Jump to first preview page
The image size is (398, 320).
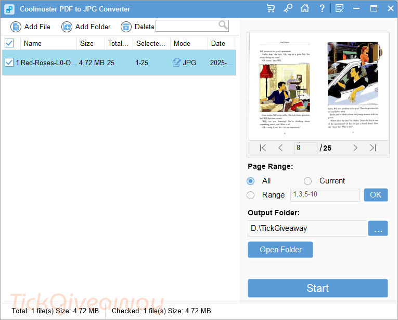[x=263, y=148]
